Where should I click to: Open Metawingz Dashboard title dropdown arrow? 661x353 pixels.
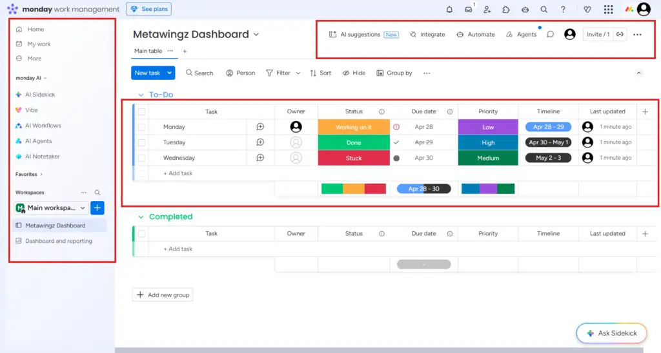coord(256,35)
